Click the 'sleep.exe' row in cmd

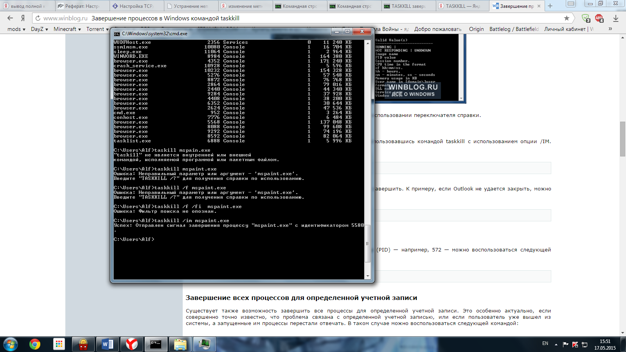tap(233, 52)
